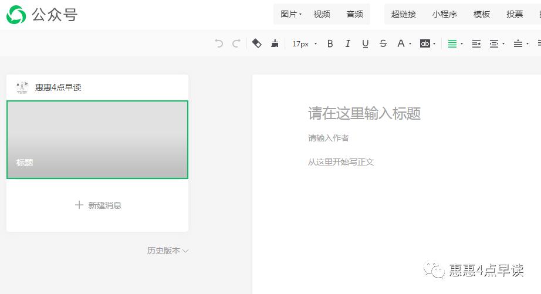Toggle italic formatting
This screenshot has width=541, height=294.
point(348,43)
